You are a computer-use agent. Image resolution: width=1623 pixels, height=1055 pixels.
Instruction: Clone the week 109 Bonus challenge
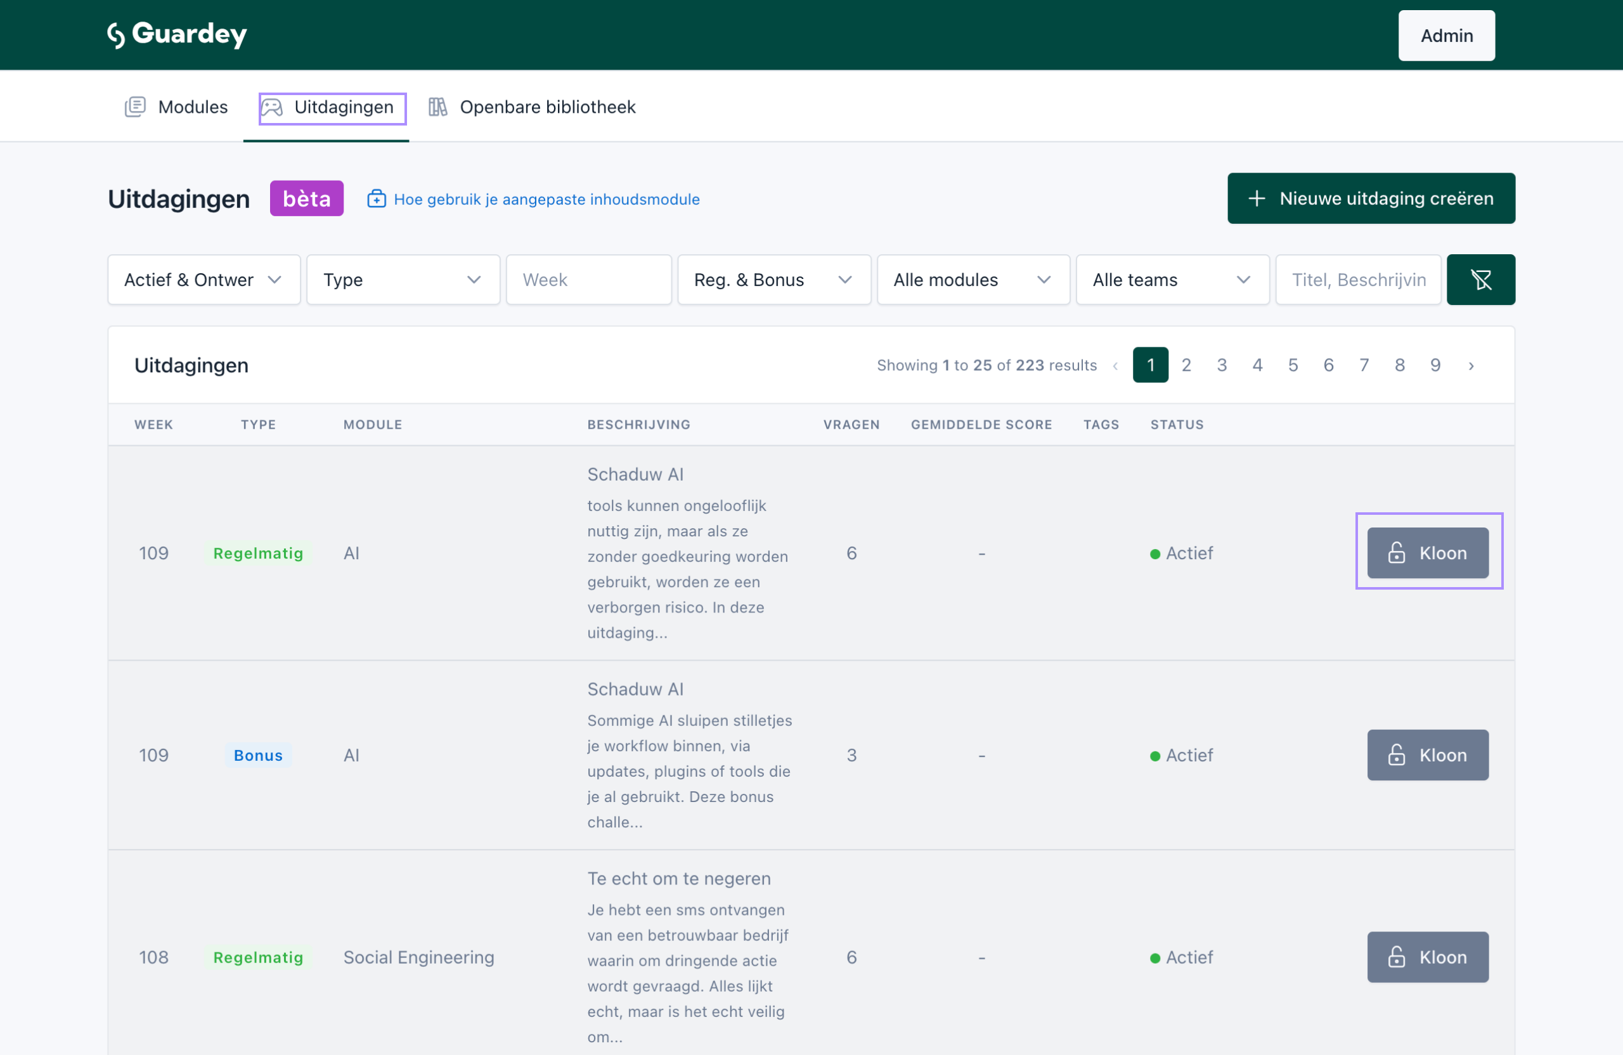coord(1427,755)
